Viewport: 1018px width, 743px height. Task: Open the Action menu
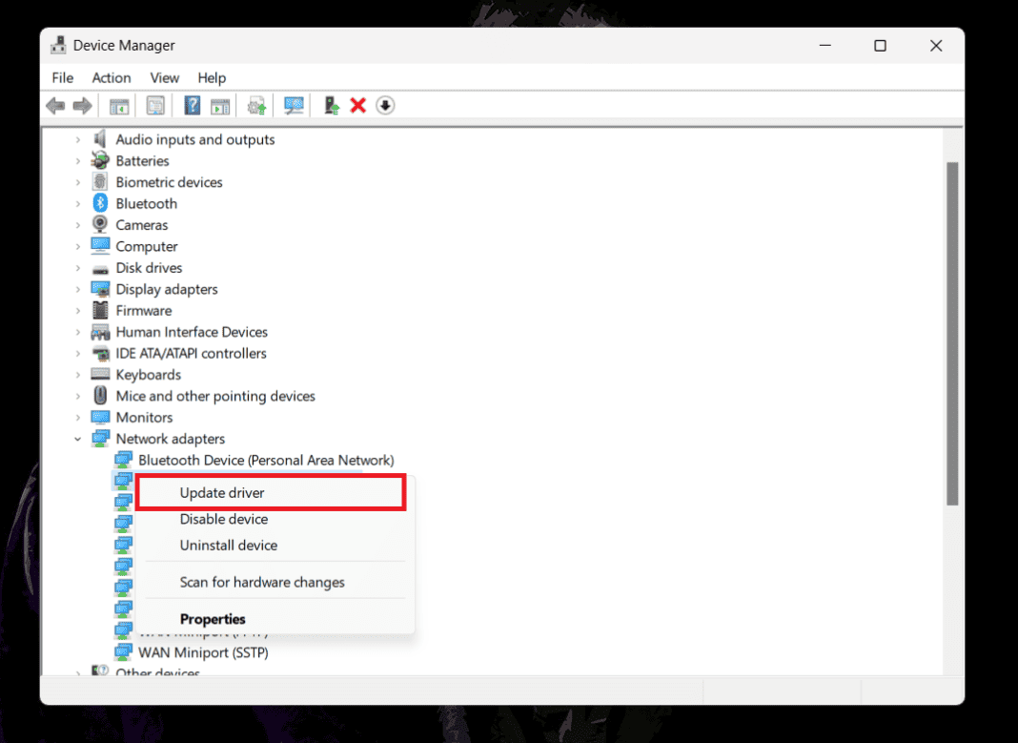[112, 77]
